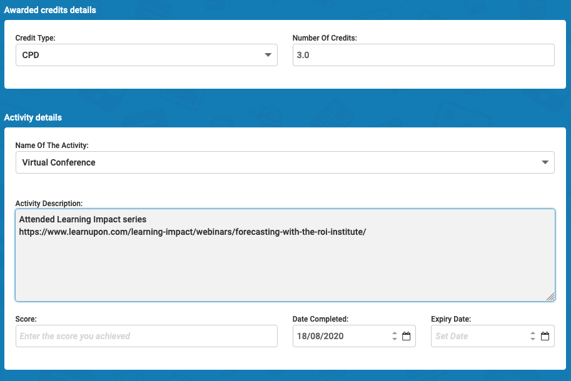The image size is (571, 381).
Task: Click the Number Of Credits label
Action: tap(325, 38)
